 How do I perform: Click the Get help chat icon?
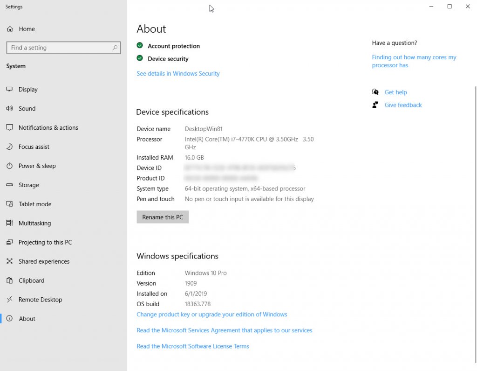375,92
